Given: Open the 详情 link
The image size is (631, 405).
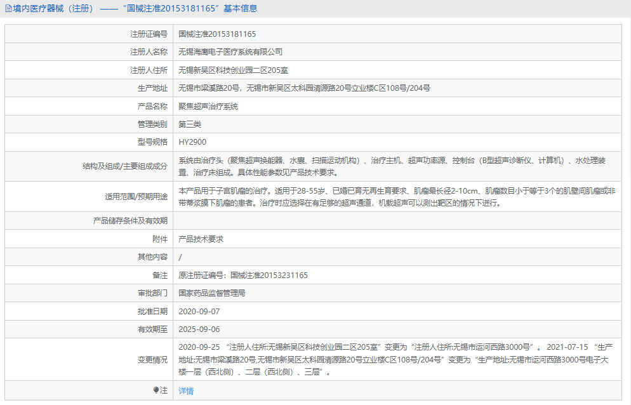Looking at the screenshot, I should coord(185,392).
